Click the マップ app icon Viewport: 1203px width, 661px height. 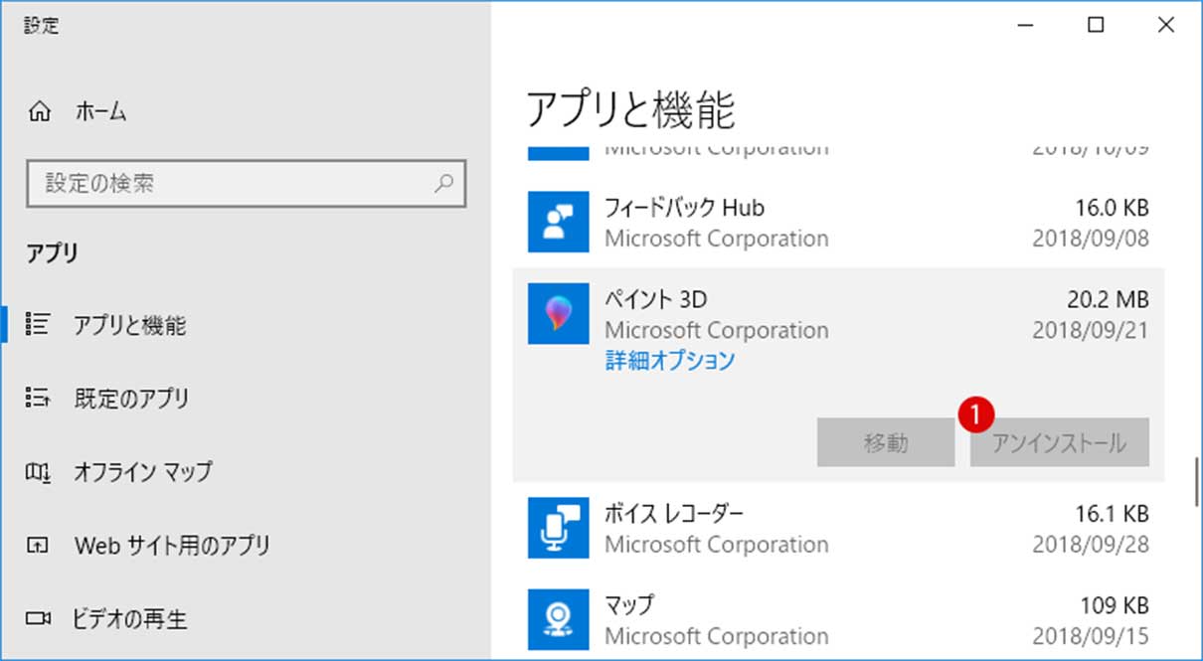[558, 619]
